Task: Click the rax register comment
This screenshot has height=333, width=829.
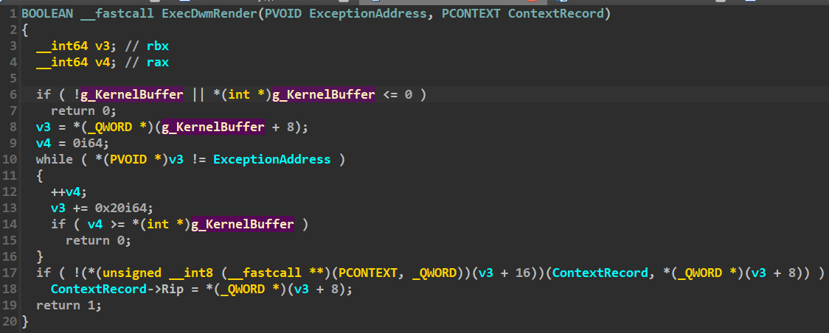Action: pyautogui.click(x=158, y=63)
